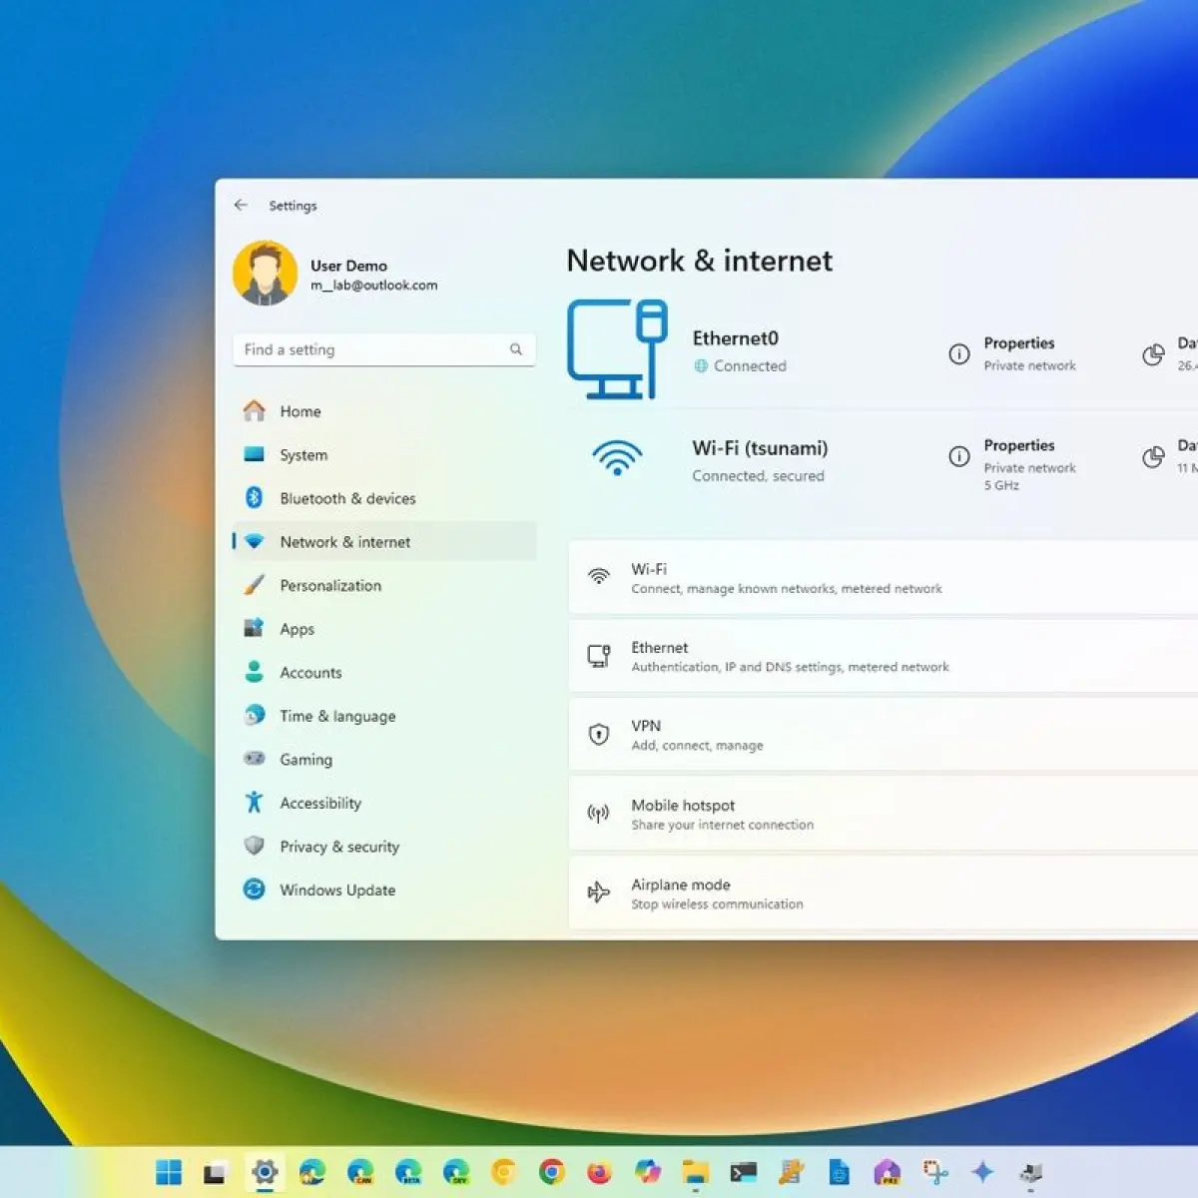Viewport: 1198px width, 1198px height.
Task: Open the Mobile hotspot settings card
Action: click(884, 814)
